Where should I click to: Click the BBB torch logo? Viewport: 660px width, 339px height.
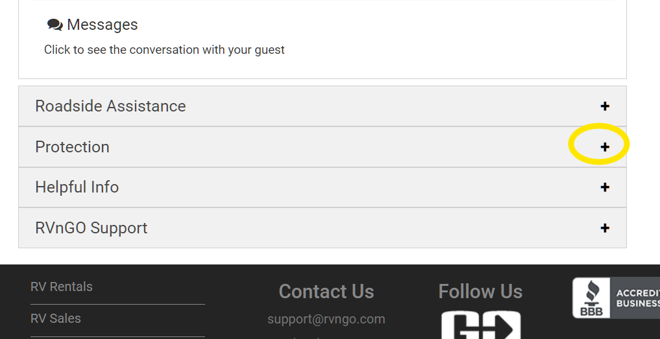pos(593,298)
